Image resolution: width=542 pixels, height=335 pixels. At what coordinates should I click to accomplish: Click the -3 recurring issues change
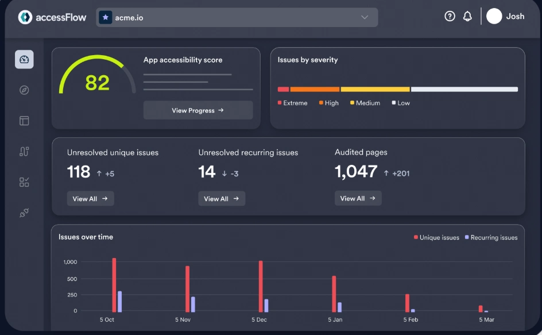click(234, 174)
